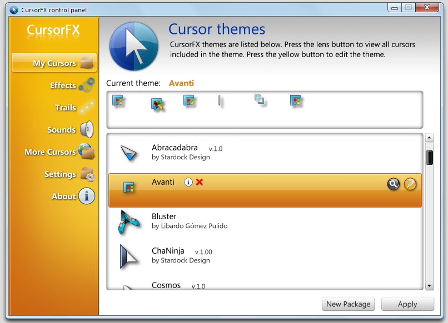
Task: Select the ChaNinja theme entry
Action: (x=168, y=255)
